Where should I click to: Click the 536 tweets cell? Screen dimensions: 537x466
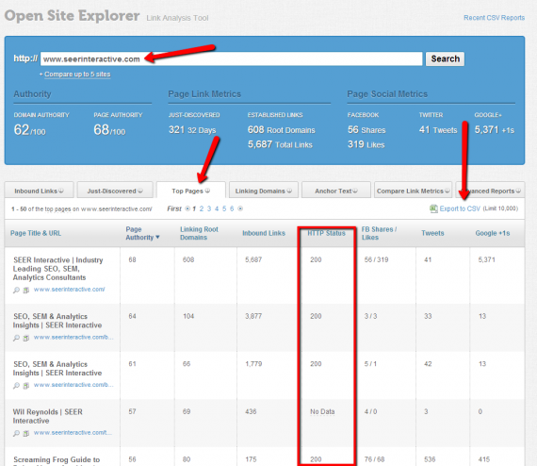pos(430,459)
